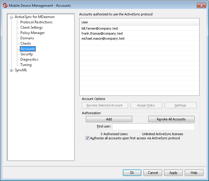Select SyncML label in tree

(x=21, y=70)
